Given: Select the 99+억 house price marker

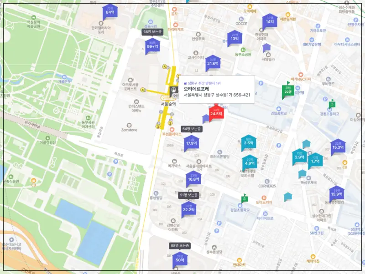Looking at the screenshot, I should click(x=152, y=46).
